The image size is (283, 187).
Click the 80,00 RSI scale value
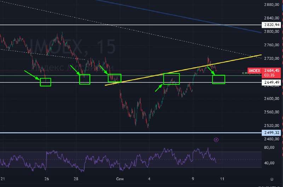tap(269, 147)
